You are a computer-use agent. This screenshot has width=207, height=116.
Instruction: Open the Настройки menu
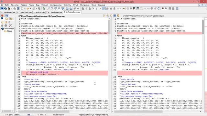point(85,5)
